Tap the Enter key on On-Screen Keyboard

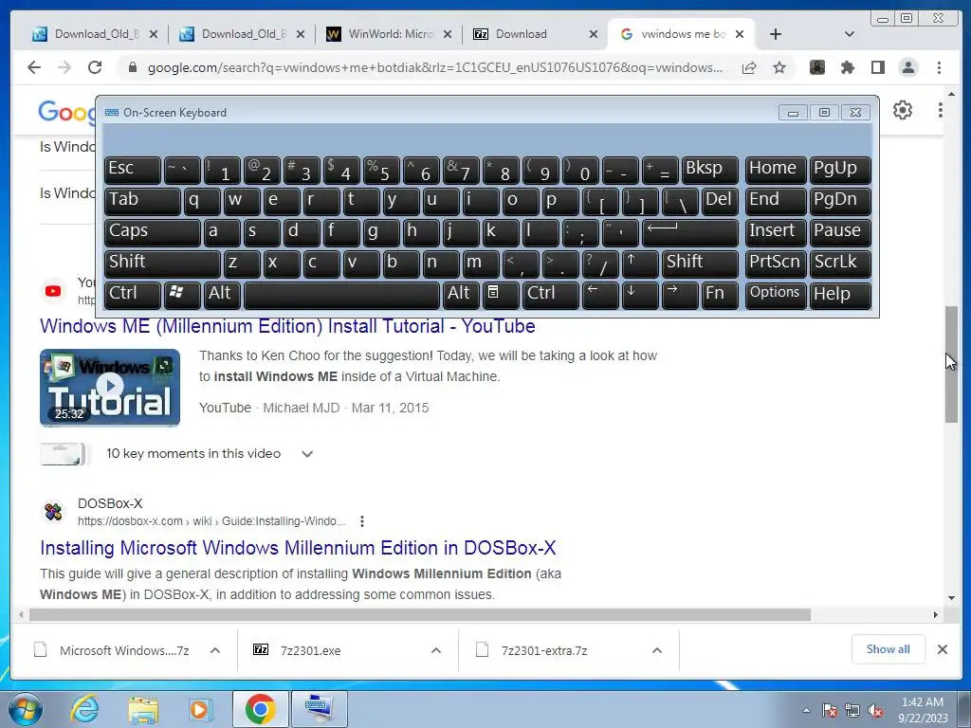coord(690,233)
